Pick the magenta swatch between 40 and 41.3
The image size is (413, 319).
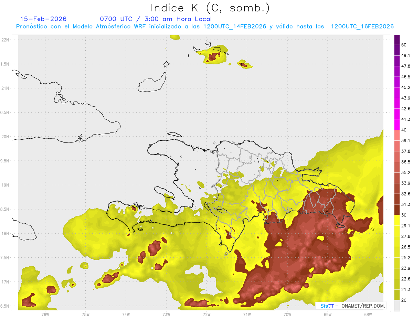point(397,125)
